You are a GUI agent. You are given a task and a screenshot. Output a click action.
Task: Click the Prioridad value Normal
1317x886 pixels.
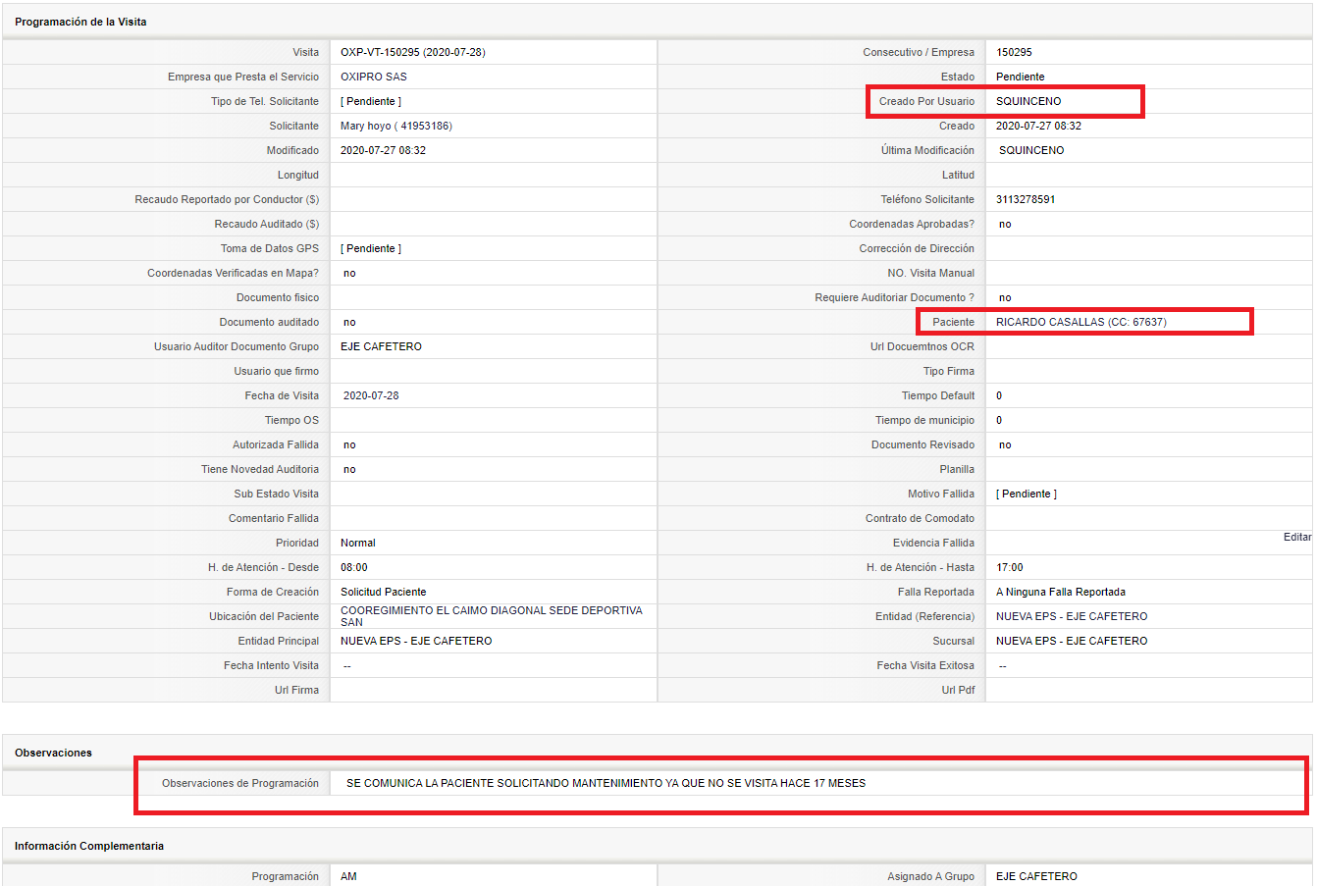click(x=358, y=543)
